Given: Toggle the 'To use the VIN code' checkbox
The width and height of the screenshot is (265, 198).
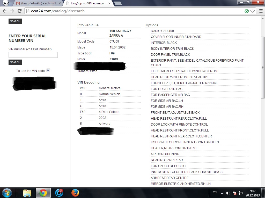Looking at the screenshot, I should pos(48,70).
